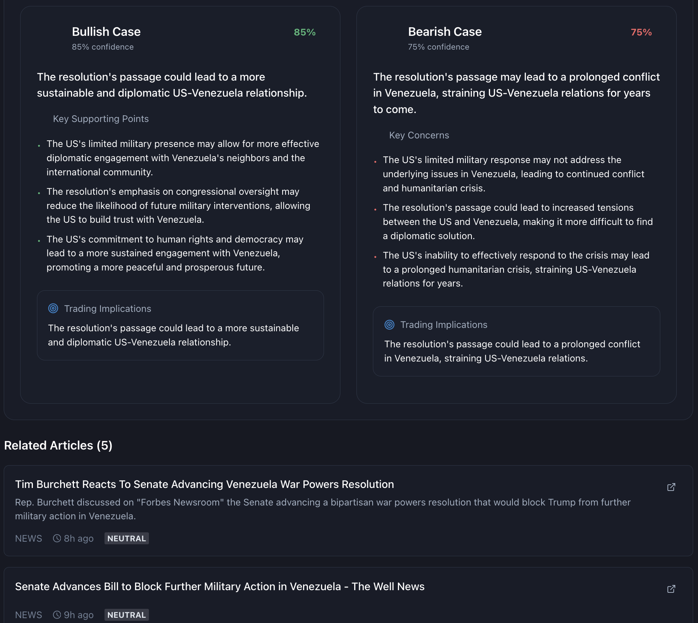This screenshot has height=623, width=698.
Task: Click the clock icon next to 8h ago
Action: pos(57,538)
